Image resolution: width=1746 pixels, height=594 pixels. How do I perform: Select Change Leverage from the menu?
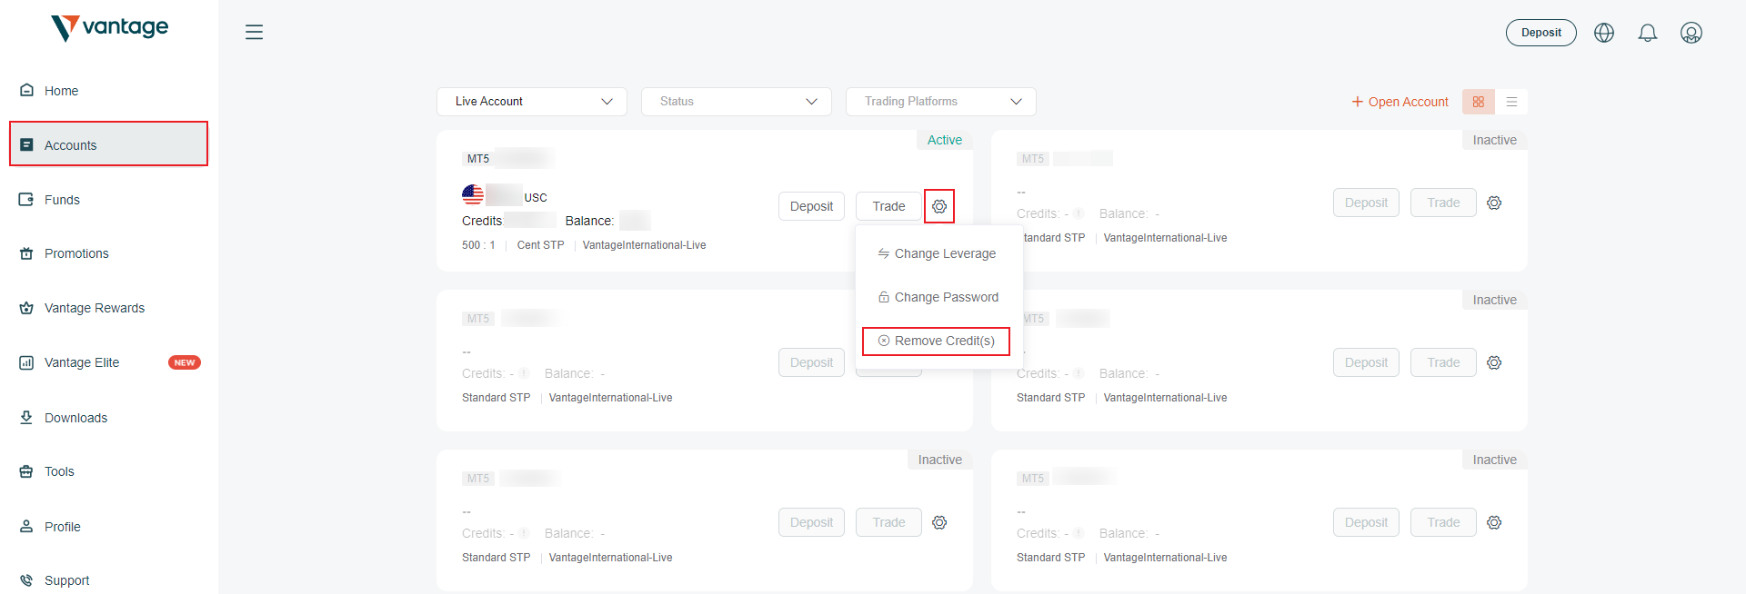click(939, 253)
